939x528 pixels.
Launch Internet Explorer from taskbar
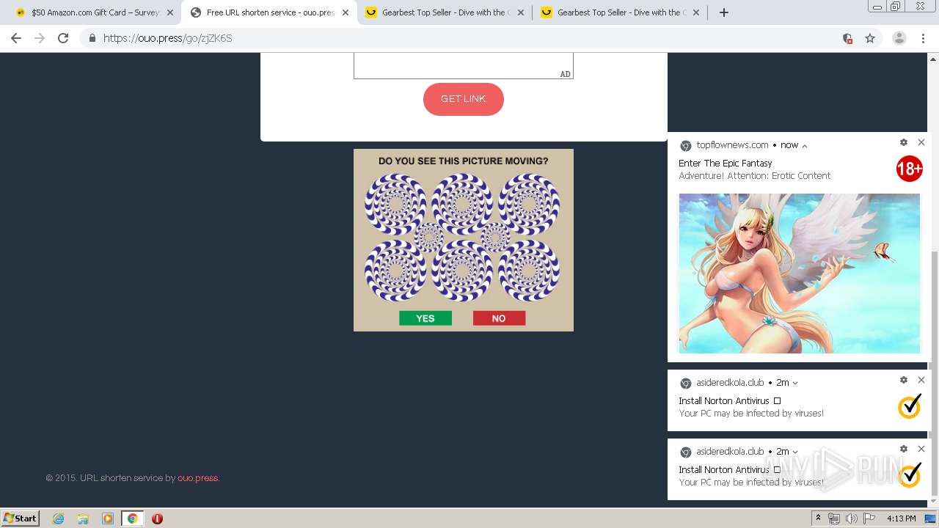pos(58,518)
